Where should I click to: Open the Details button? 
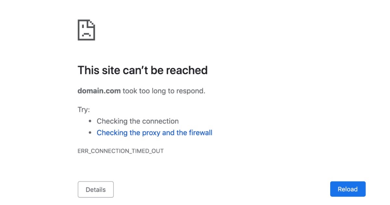click(x=96, y=189)
